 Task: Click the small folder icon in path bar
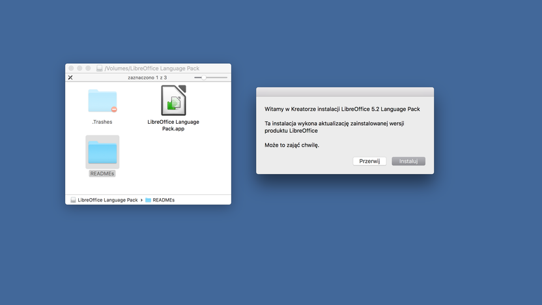coord(148,200)
